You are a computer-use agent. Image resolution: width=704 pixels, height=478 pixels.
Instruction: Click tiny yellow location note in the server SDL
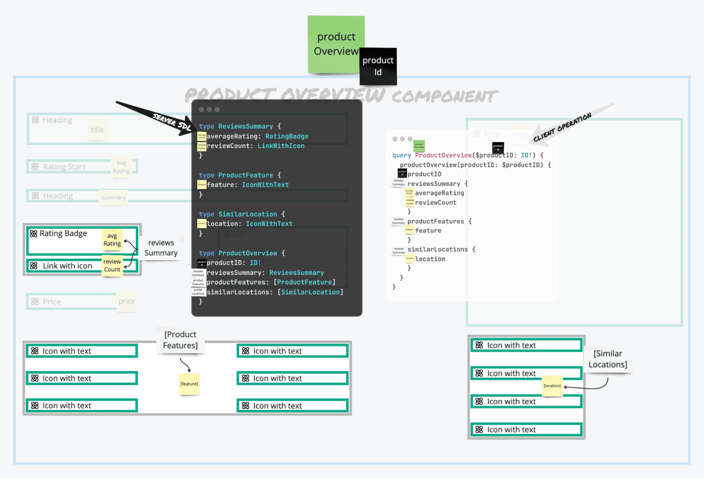202,224
